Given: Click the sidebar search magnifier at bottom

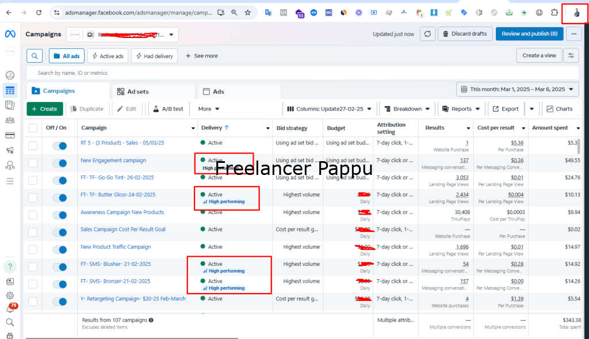Looking at the screenshot, I should tap(10, 322).
